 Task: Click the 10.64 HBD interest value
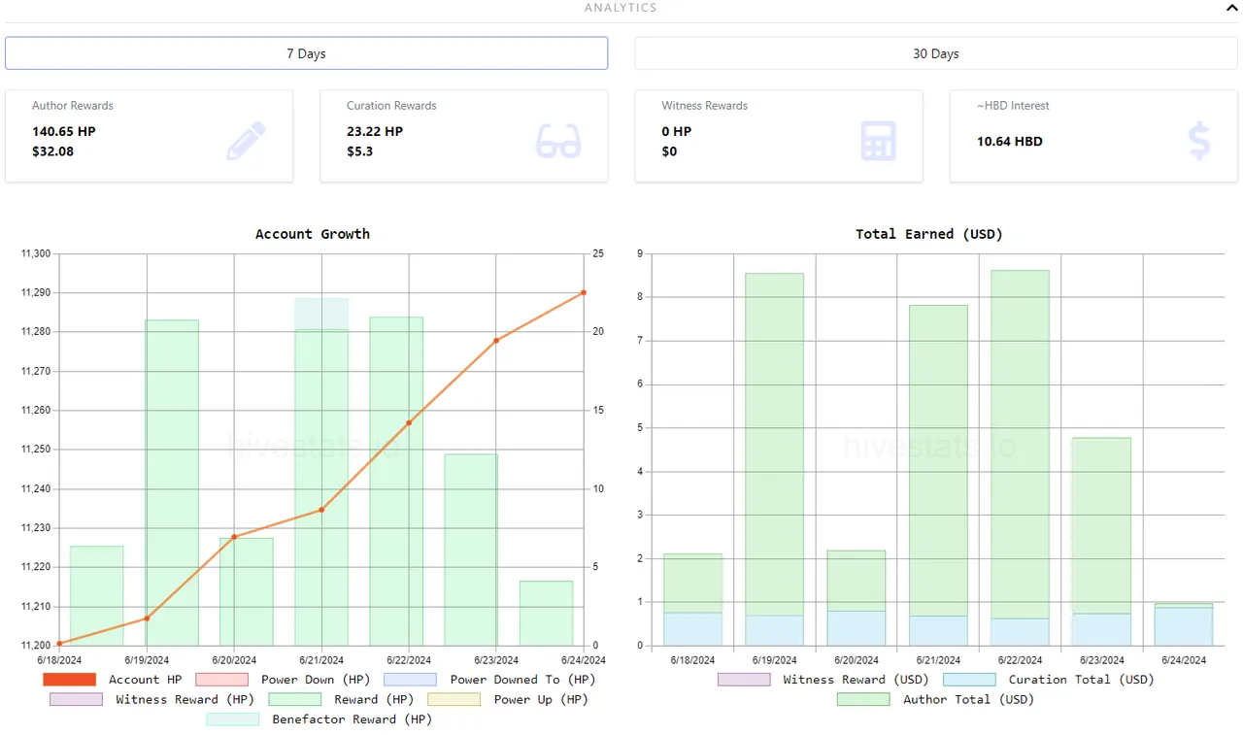(1010, 141)
